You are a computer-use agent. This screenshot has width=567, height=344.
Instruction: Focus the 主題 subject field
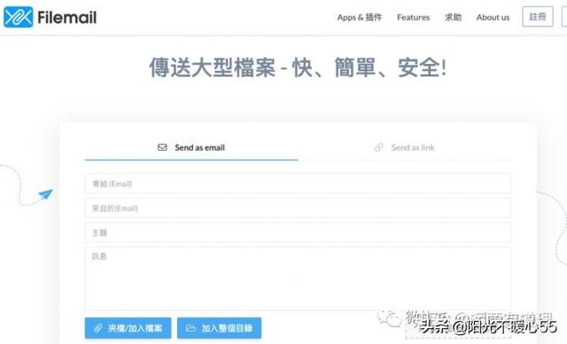298,232
